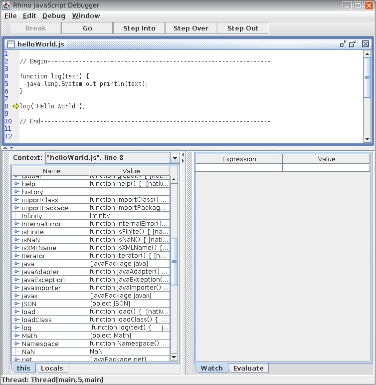Expand the help tree node
This screenshot has width=376, height=385.
pos(16,184)
